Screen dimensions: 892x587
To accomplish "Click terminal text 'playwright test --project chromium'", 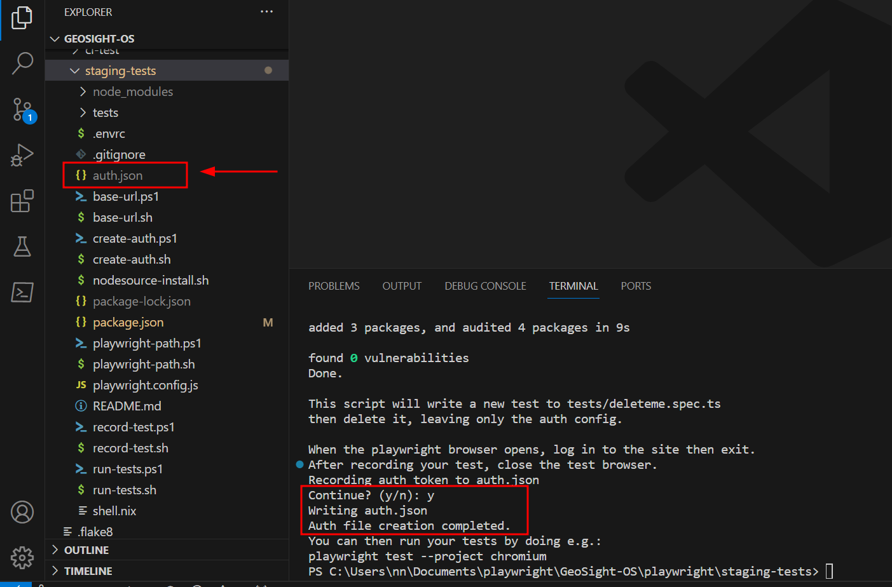I will pyautogui.click(x=427, y=556).
